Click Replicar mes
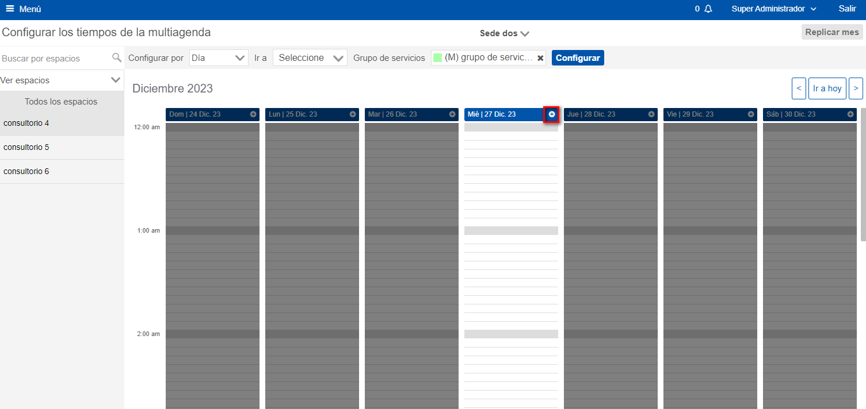Viewport: 866px width, 409px height. tap(831, 32)
